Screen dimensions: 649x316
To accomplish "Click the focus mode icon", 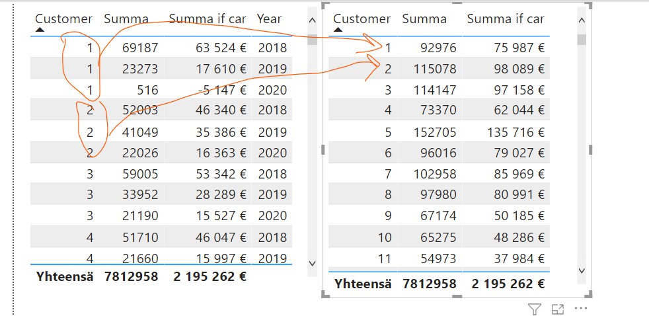I will click(558, 309).
